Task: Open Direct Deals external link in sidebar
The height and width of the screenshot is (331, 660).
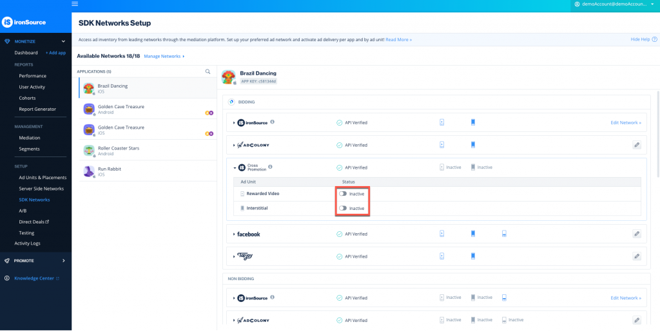Action: (x=34, y=222)
